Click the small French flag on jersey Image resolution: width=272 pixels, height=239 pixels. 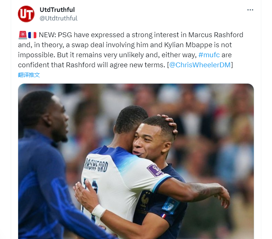(163, 216)
